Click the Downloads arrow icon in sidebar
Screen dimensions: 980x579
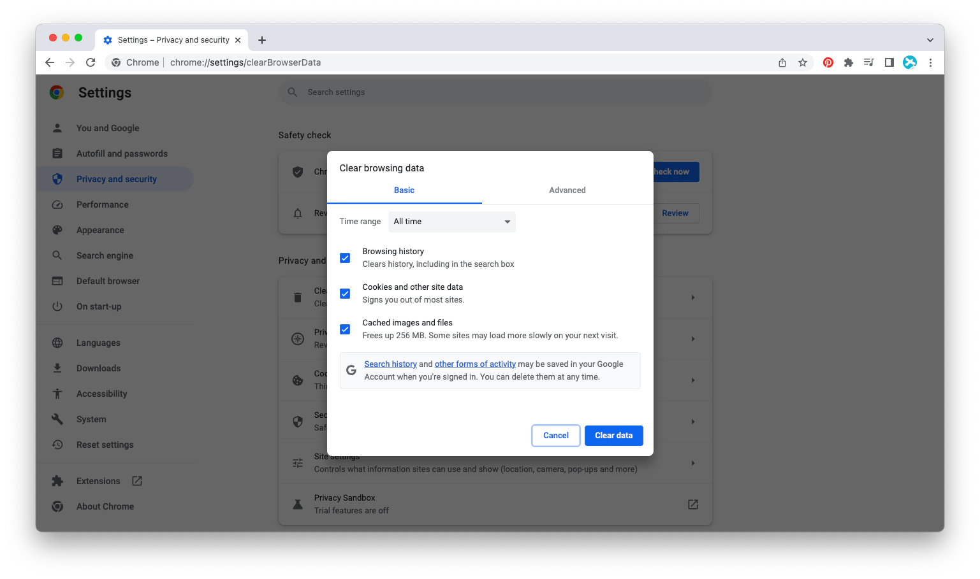point(57,368)
